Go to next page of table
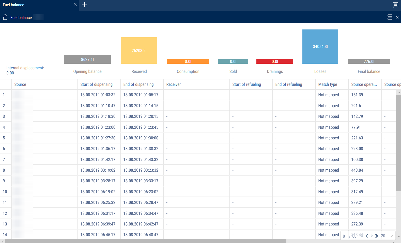 coord(372,236)
